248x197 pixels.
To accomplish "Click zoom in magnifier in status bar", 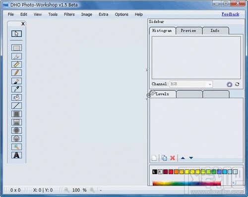I will point(92,190).
